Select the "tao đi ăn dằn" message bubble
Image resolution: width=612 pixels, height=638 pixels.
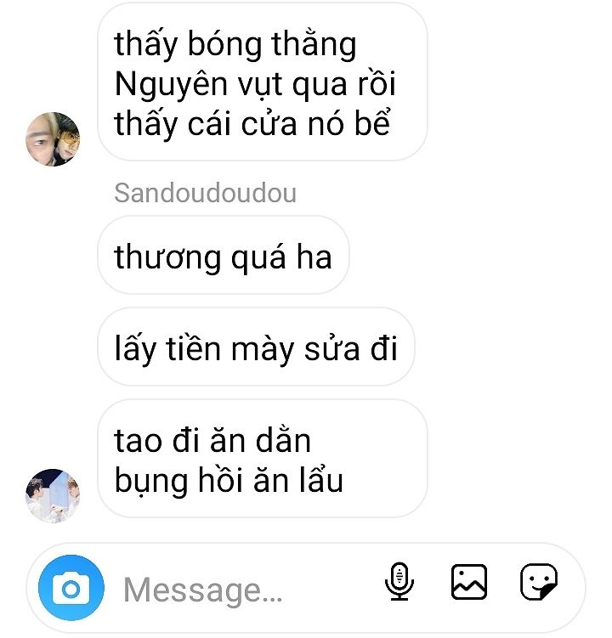click(x=263, y=459)
